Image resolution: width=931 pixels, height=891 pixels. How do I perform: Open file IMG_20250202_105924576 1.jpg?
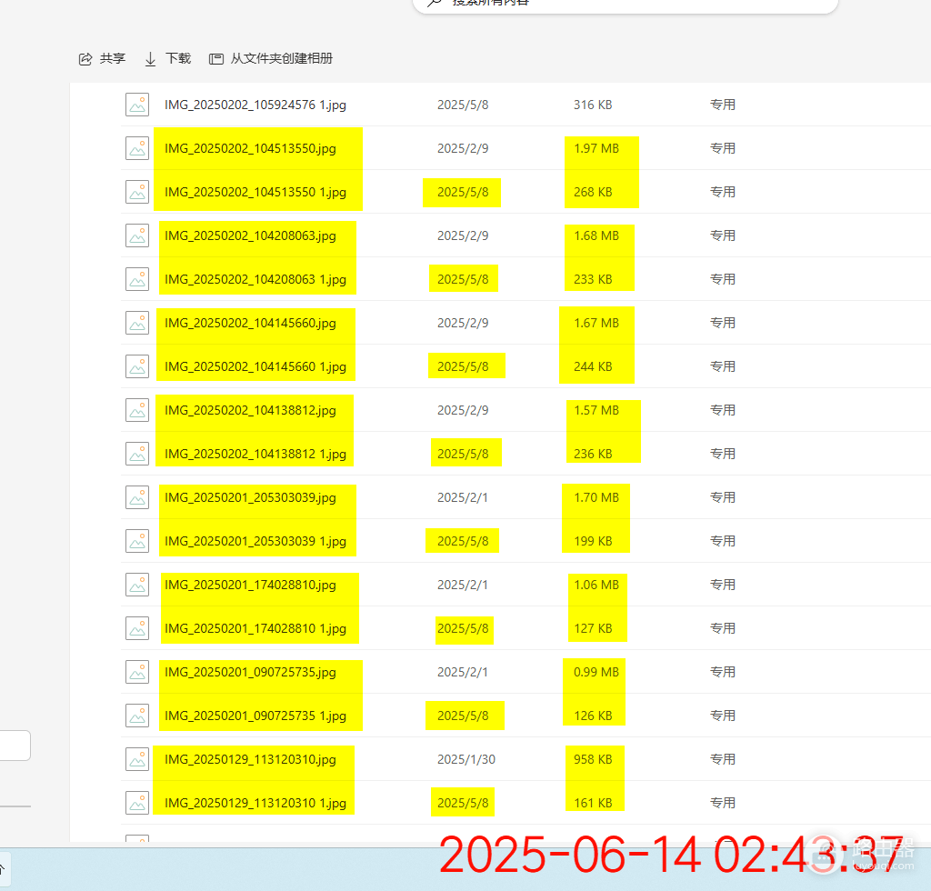point(255,105)
